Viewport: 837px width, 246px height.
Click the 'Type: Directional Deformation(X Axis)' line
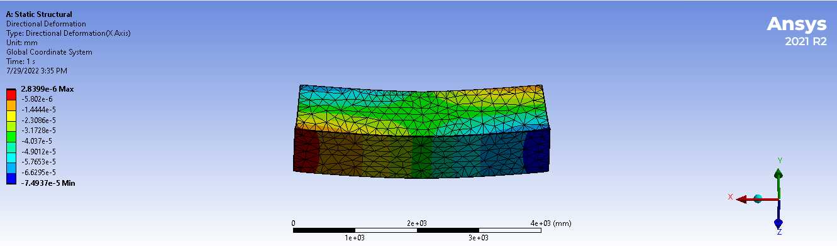(x=69, y=33)
